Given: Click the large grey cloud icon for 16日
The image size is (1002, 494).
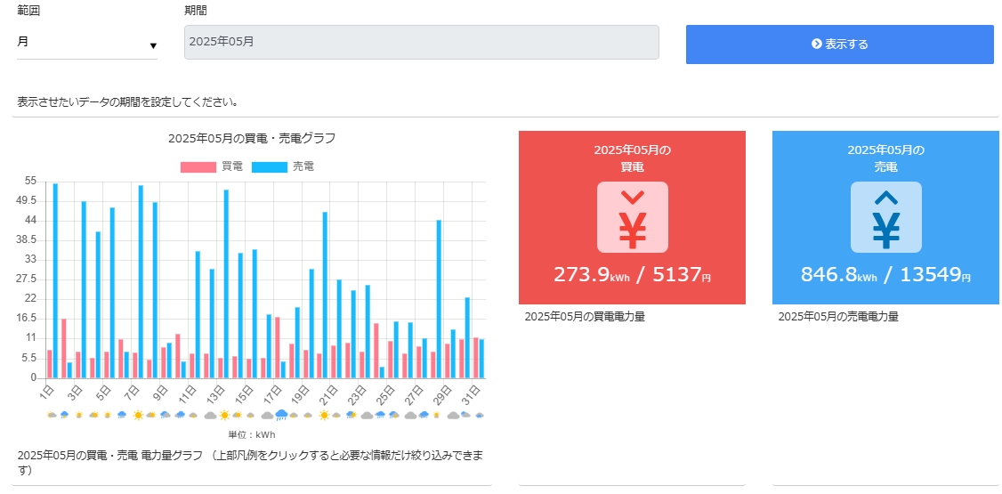Looking at the screenshot, I should [267, 416].
